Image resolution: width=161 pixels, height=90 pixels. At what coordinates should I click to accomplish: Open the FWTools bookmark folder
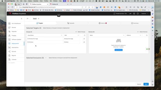click(143, 10)
